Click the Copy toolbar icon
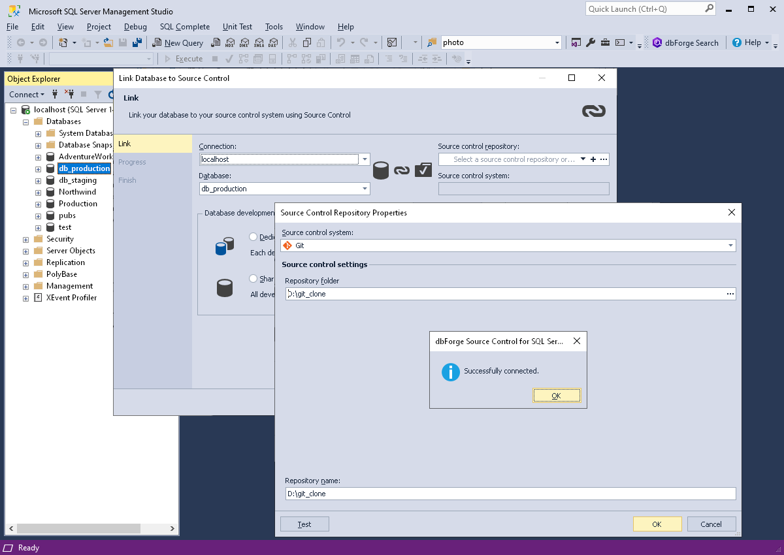Viewport: 784px width, 555px height. point(307,42)
